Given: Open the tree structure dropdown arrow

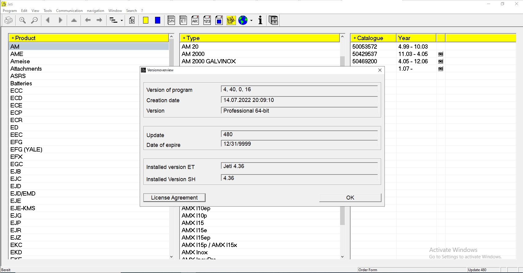Looking at the screenshot, I should point(122,21).
